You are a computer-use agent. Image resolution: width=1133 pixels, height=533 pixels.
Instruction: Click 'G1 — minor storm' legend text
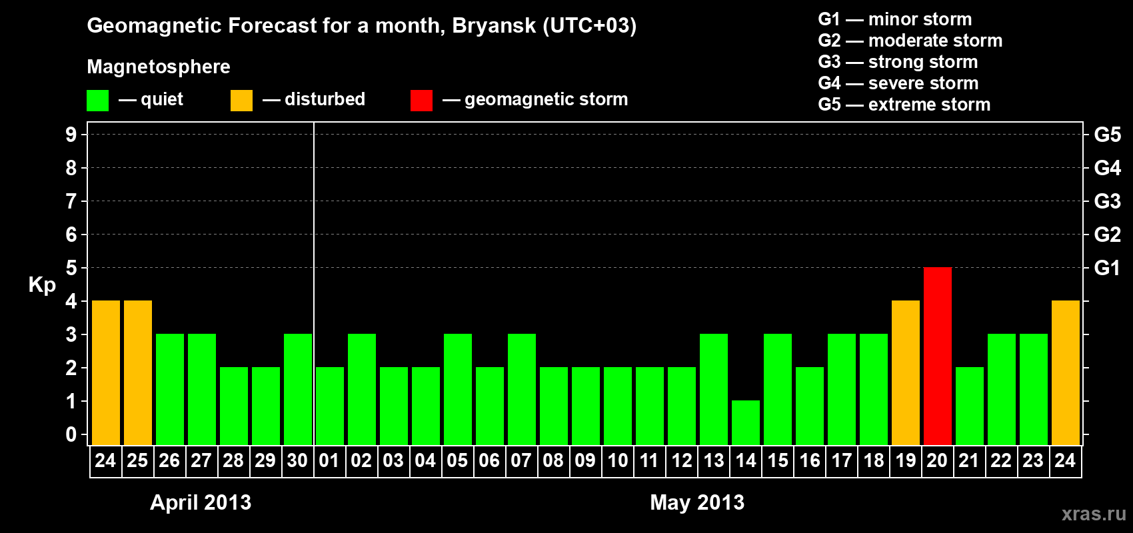pos(895,19)
